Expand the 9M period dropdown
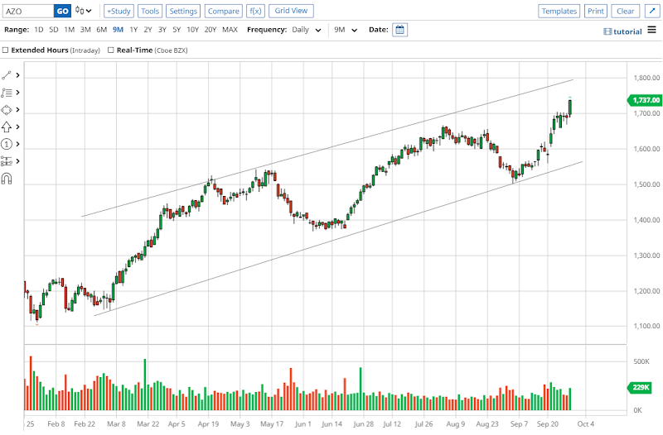 pos(346,30)
